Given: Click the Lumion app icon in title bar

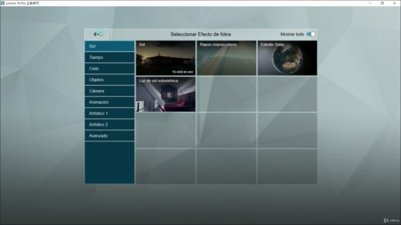Looking at the screenshot, I should pos(3,3).
